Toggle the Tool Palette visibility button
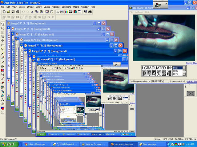The height and width of the screenshot is (147, 197). (58, 12)
